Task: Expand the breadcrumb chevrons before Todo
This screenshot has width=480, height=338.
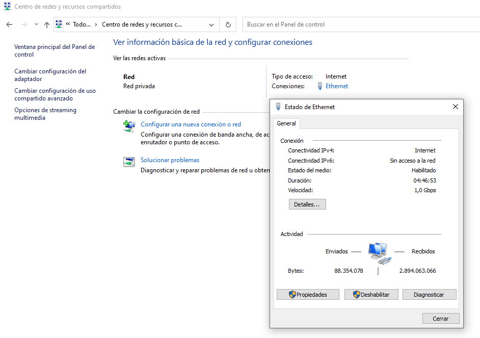Action: tap(67, 24)
